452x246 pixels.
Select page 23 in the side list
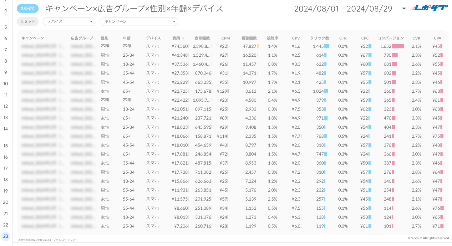[6, 236]
